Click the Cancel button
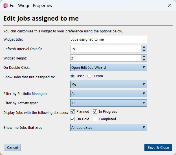This screenshot has width=176, height=155. click(12, 147)
